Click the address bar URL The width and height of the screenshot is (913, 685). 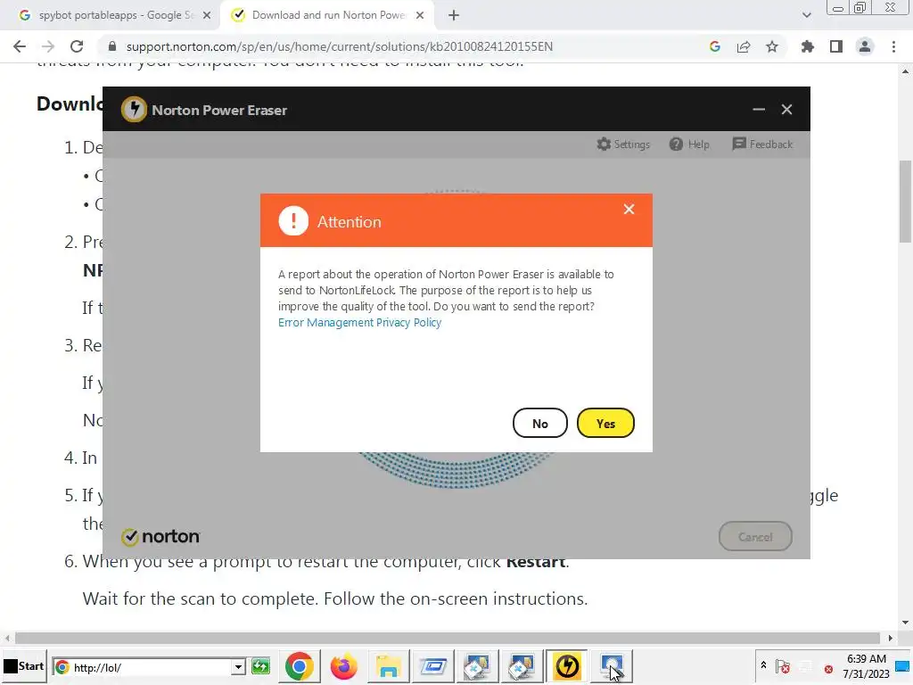[x=339, y=46]
